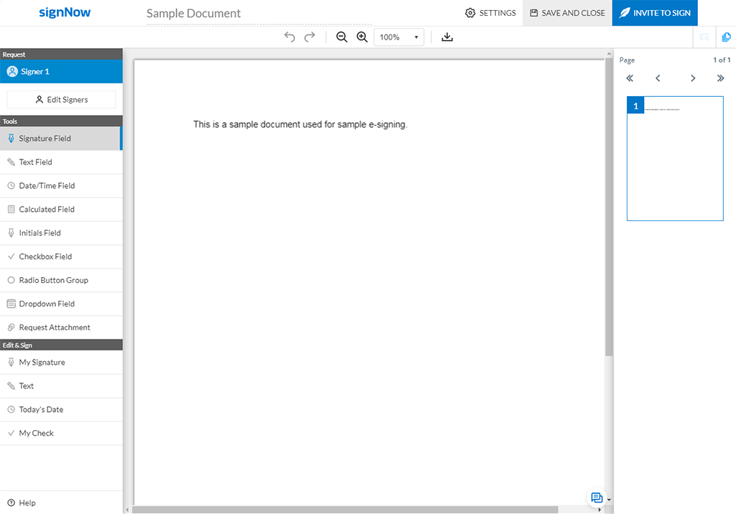Viewport: 736px width, 514px height.
Task: Select the Calculated Field tool
Action: tap(45, 209)
